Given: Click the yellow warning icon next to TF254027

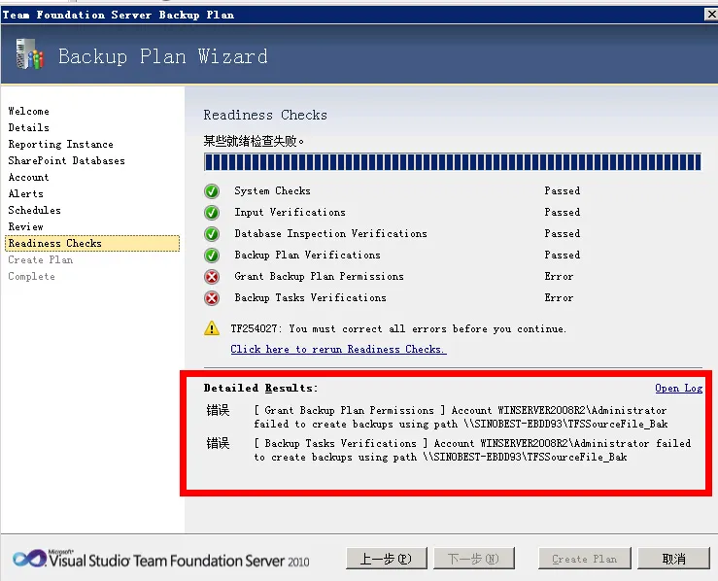Looking at the screenshot, I should coord(212,328).
